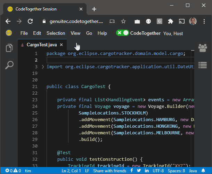
Task: Click the package declaration on line 1
Action: point(116,54)
